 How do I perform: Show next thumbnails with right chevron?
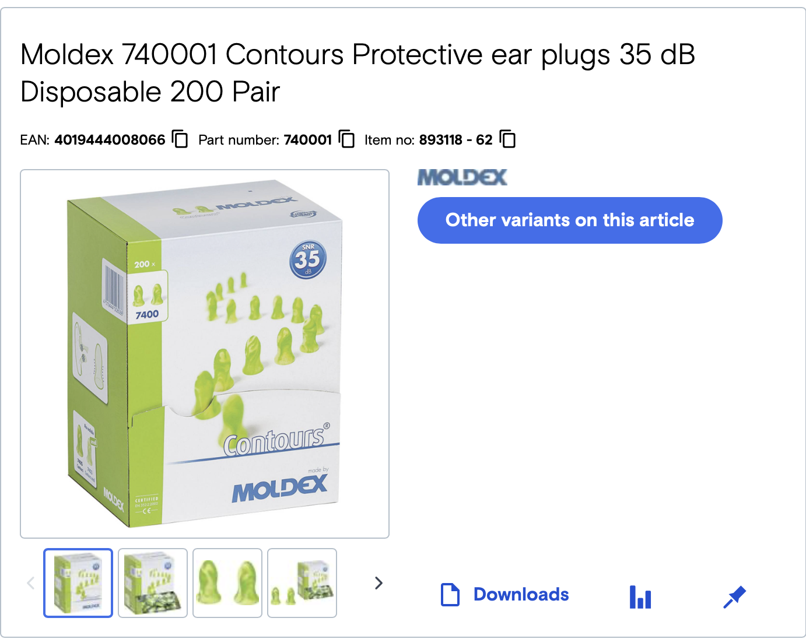pyautogui.click(x=379, y=583)
